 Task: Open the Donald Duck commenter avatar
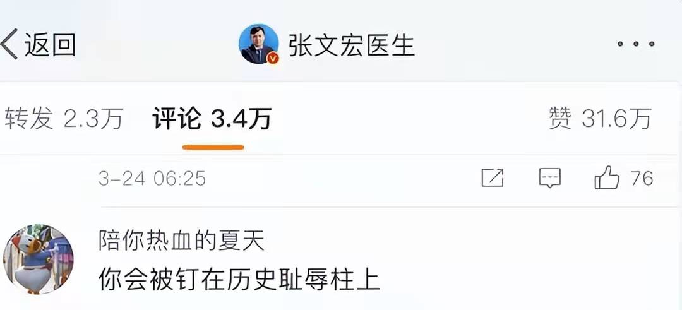(x=39, y=259)
